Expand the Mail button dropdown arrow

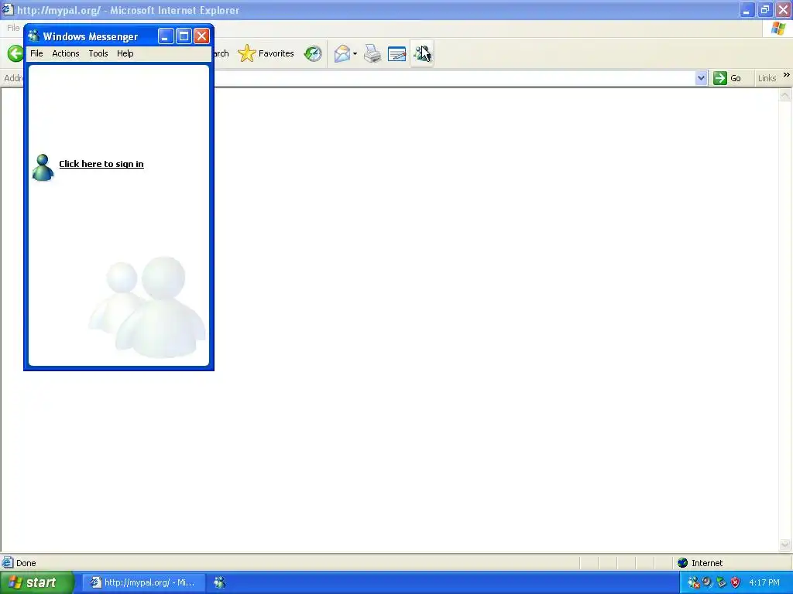point(355,53)
